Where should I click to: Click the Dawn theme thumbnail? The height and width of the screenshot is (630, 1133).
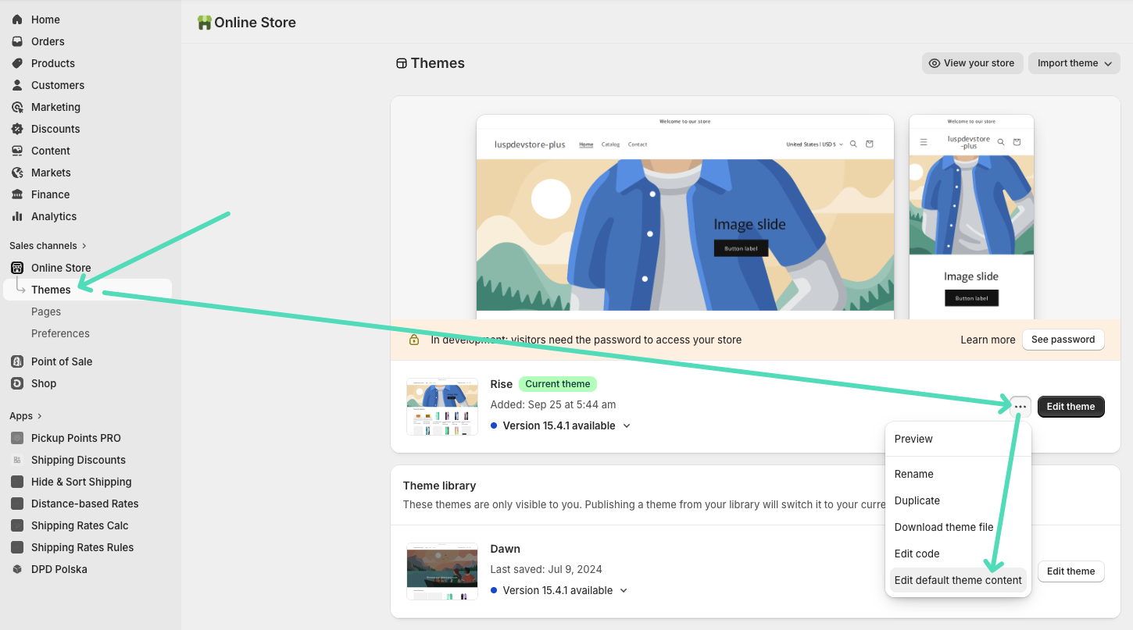tap(441, 571)
